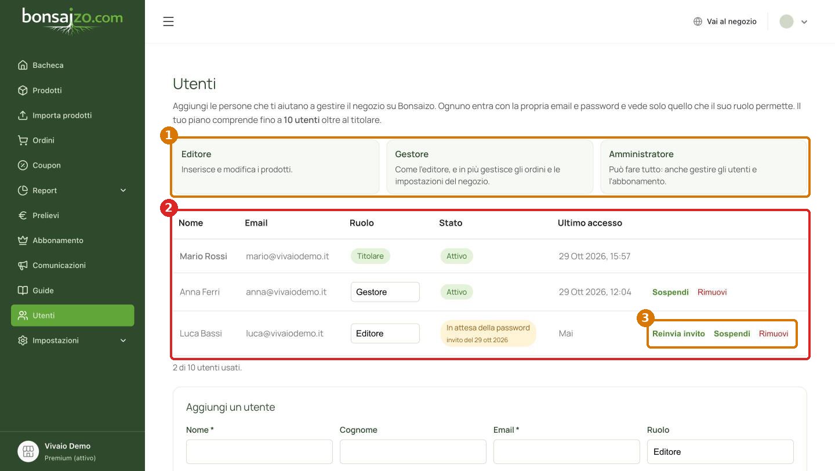The image size is (835, 471).
Task: Click the Titolare role badge
Action: 371,256
